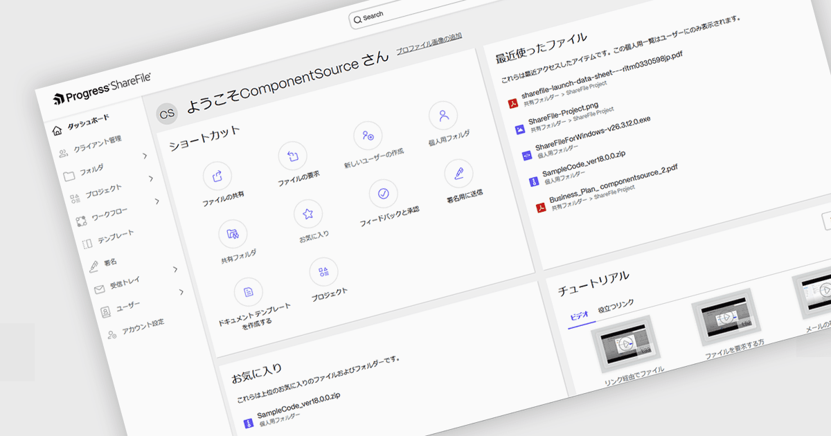
Task: Open sharefile-launch-data-sheet PDF in recent files
Action: 602,75
